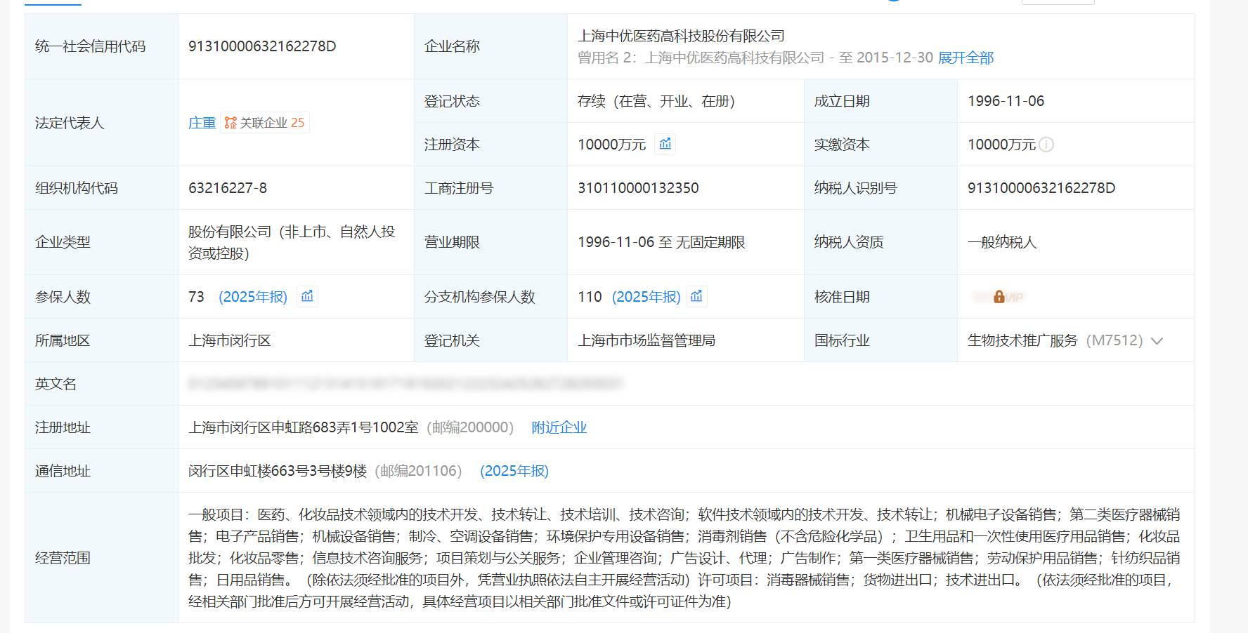Select region value 上海市闵行区

[x=230, y=340]
